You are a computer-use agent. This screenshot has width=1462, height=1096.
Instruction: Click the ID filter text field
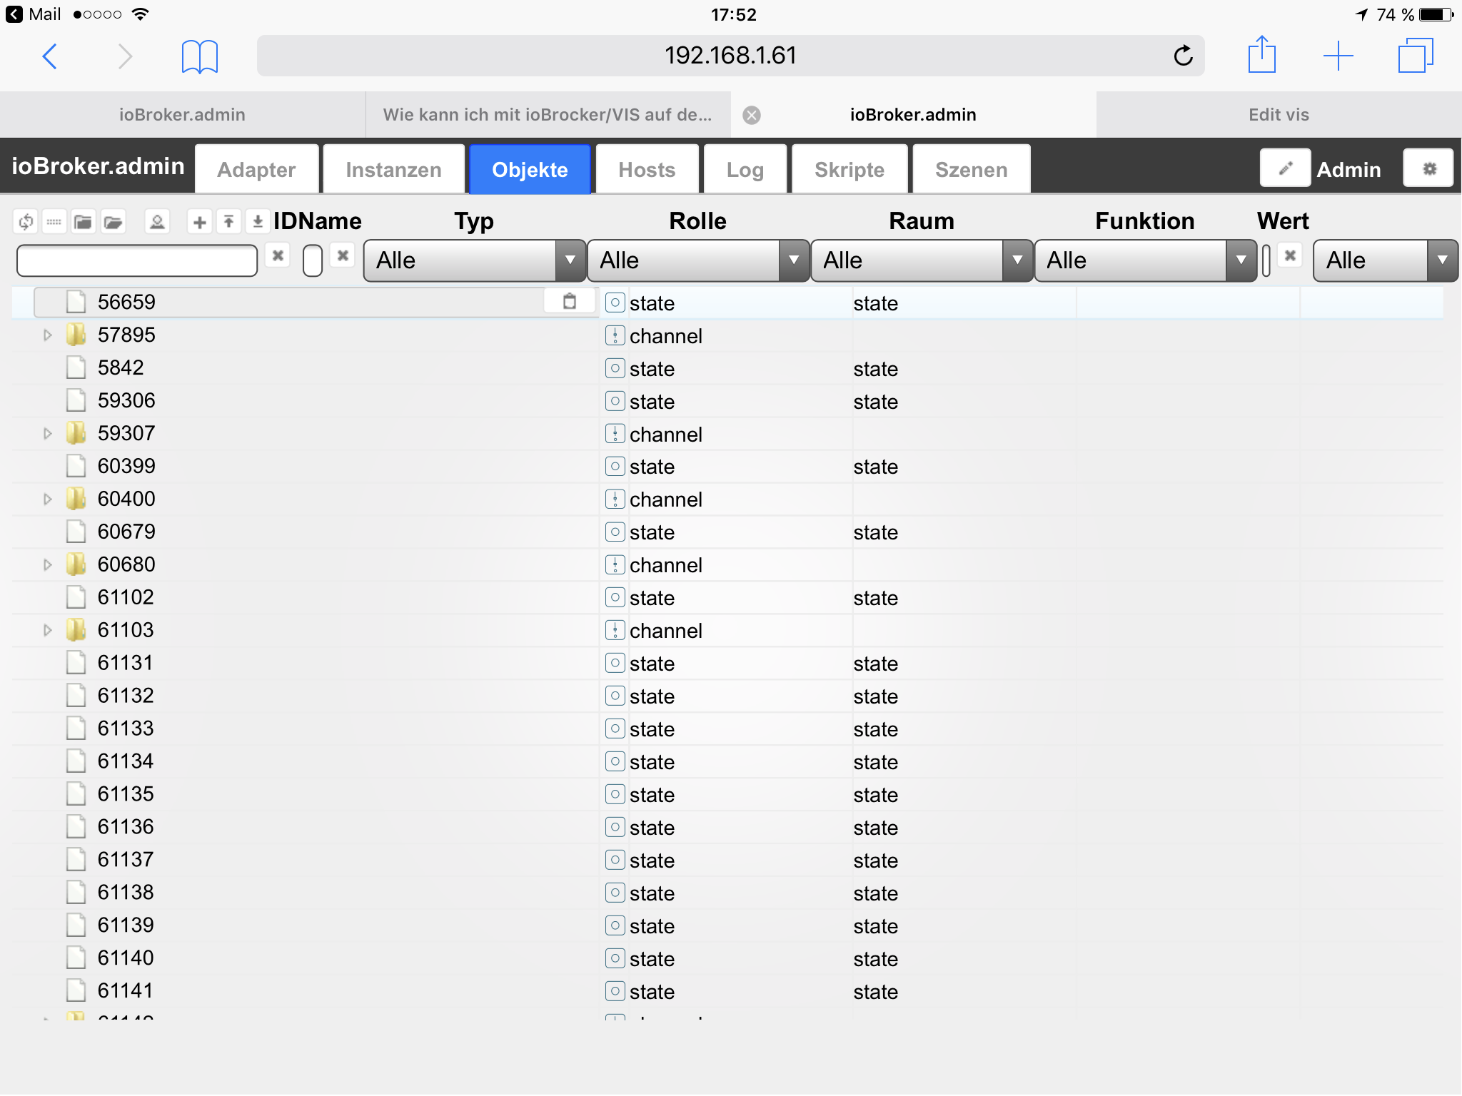click(x=137, y=260)
